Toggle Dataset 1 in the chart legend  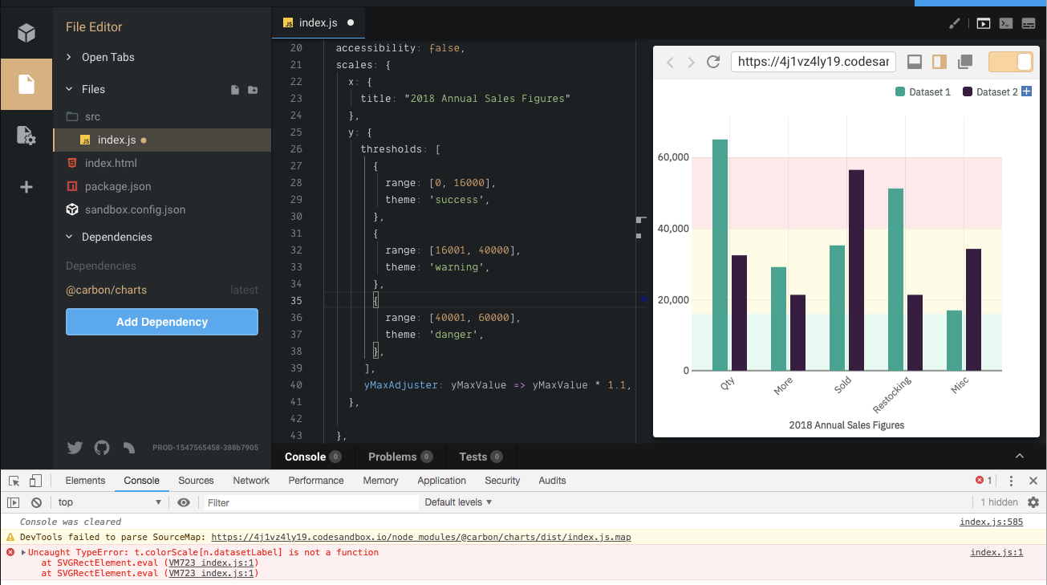pos(923,92)
